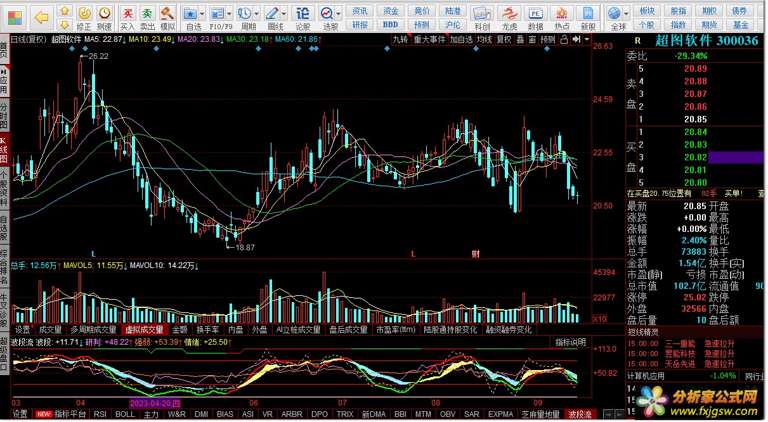768x422 pixels.
Task: Click the 资讯 news button
Action: 360,11
